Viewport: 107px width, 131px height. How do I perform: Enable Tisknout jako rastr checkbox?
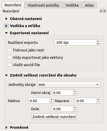[x=10, y=50]
